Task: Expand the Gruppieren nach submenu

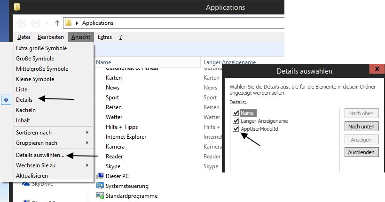Action: point(53,143)
